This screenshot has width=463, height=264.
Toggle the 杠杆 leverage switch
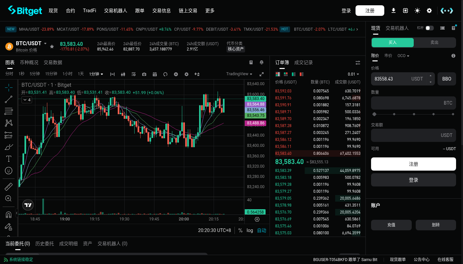point(430,28)
